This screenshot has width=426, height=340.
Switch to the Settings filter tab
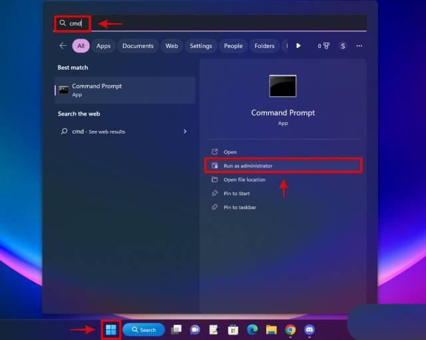(x=201, y=46)
